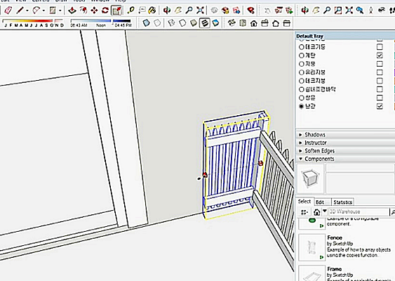
Task: Open Component Options dialog
Action: pyautogui.click(x=279, y=10)
